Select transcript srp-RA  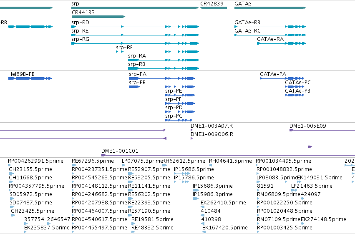tap(164, 60)
